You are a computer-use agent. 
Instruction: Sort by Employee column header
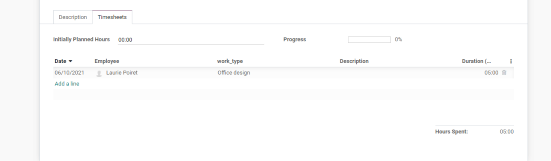[x=107, y=61]
